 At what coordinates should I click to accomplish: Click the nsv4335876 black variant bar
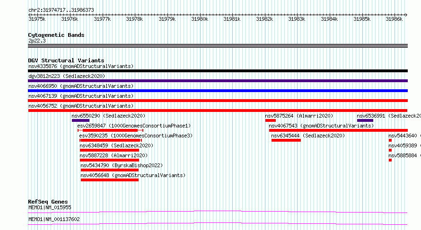click(218, 71)
